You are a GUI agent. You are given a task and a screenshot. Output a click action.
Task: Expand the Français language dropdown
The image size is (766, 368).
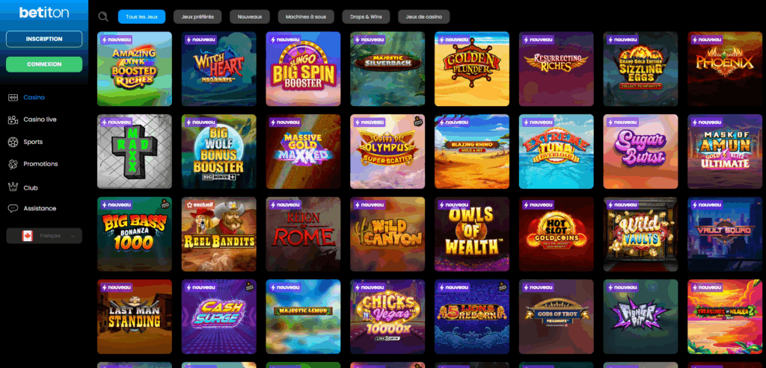pos(44,236)
